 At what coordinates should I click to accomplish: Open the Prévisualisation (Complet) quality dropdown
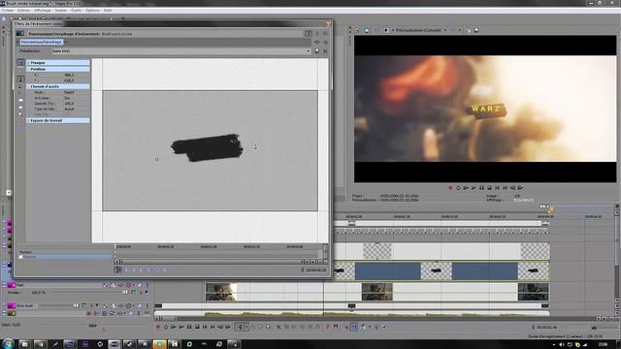421,30
